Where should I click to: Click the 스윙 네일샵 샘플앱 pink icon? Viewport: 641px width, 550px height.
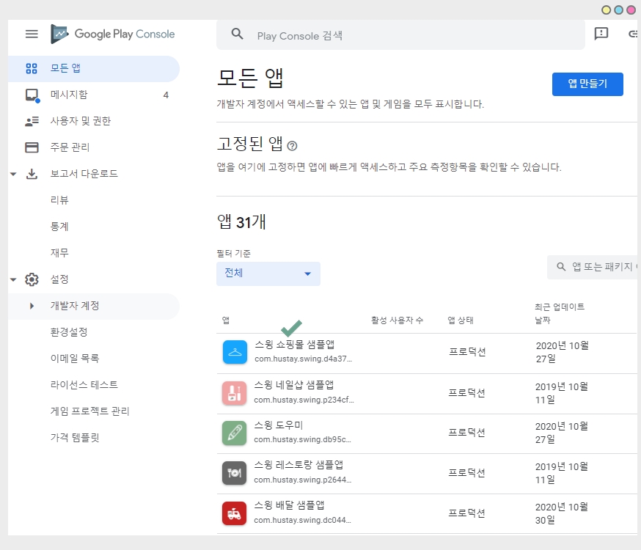[234, 393]
